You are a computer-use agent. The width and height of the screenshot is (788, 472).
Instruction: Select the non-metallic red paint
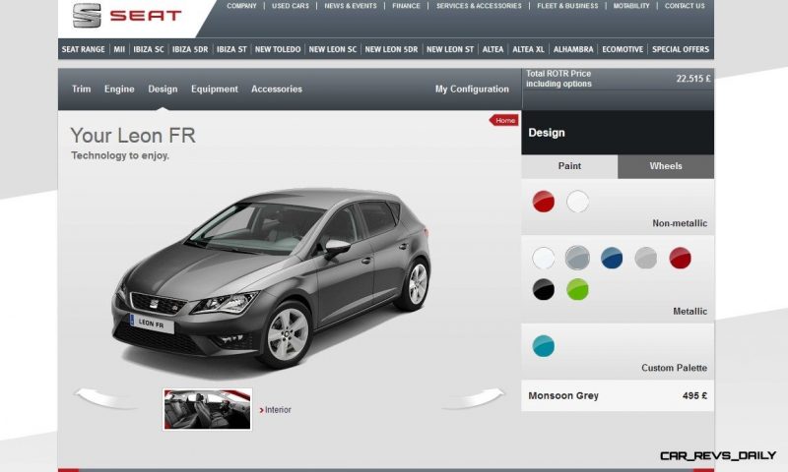544,202
